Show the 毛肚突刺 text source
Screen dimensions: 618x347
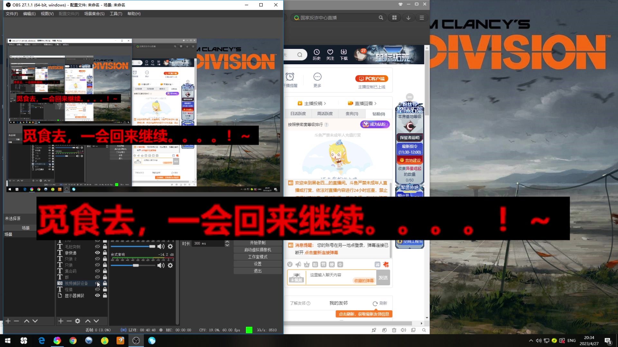click(x=97, y=246)
